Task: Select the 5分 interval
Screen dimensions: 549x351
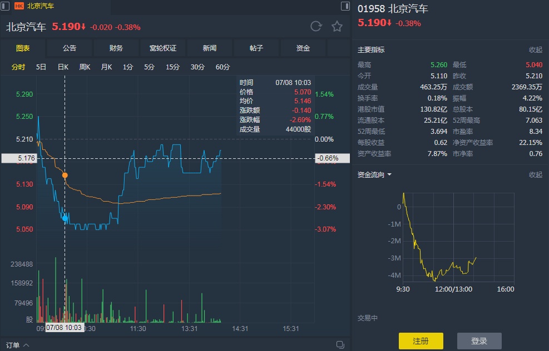Action: (x=149, y=67)
